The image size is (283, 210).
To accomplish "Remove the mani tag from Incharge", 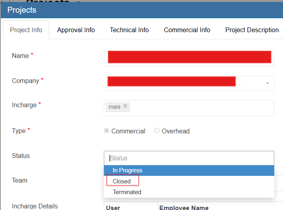I will click(x=125, y=106).
